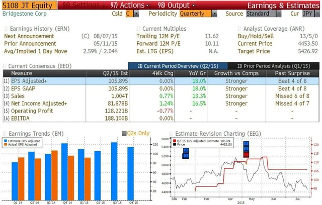Click the Buy/Hold/Sell value 13/5/0

click(309, 36)
